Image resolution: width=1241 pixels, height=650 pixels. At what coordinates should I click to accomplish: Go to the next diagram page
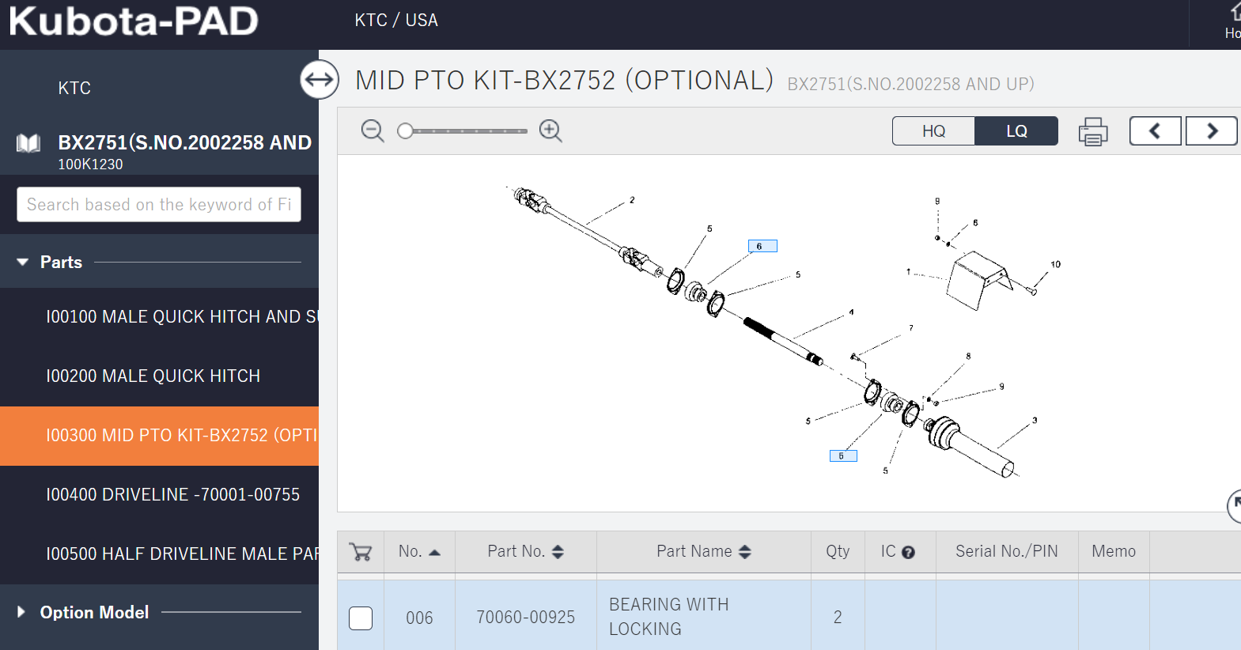tap(1211, 131)
